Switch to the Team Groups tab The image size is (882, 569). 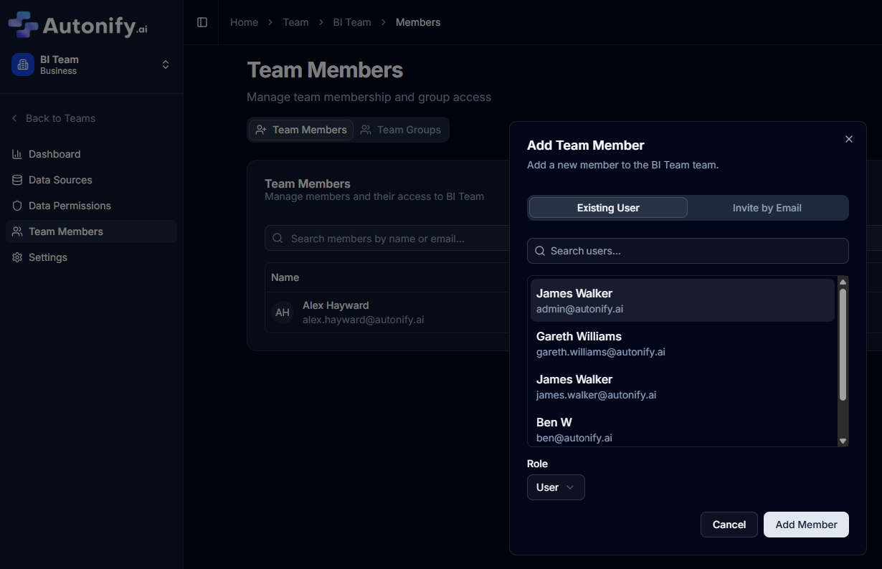[401, 130]
